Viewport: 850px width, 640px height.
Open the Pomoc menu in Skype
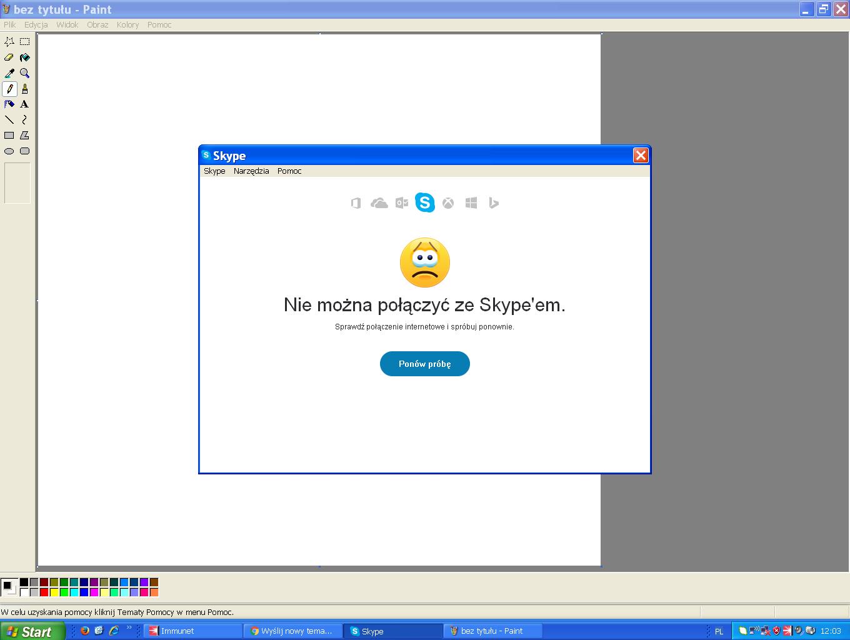point(289,171)
